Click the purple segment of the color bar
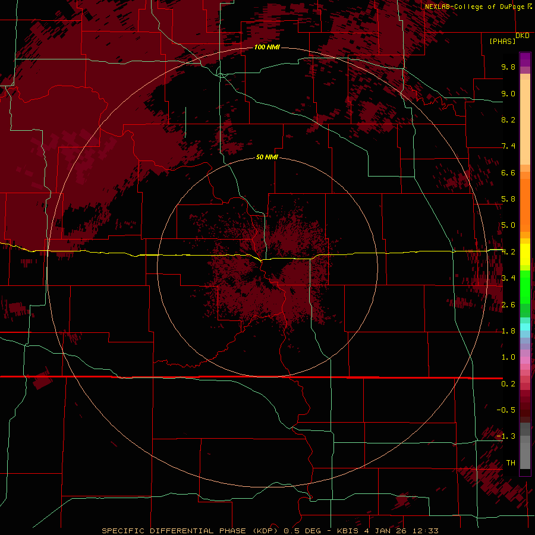The width and height of the screenshot is (535, 535). point(525,59)
